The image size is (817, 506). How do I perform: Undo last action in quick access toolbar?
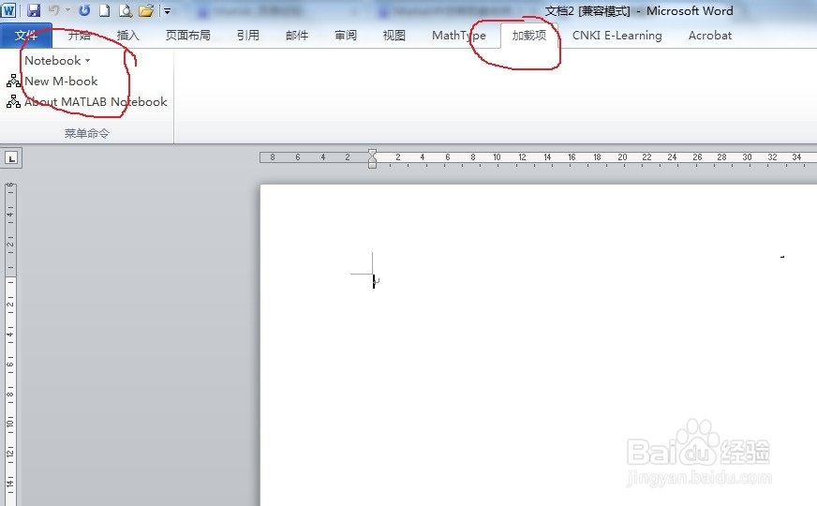(x=54, y=10)
